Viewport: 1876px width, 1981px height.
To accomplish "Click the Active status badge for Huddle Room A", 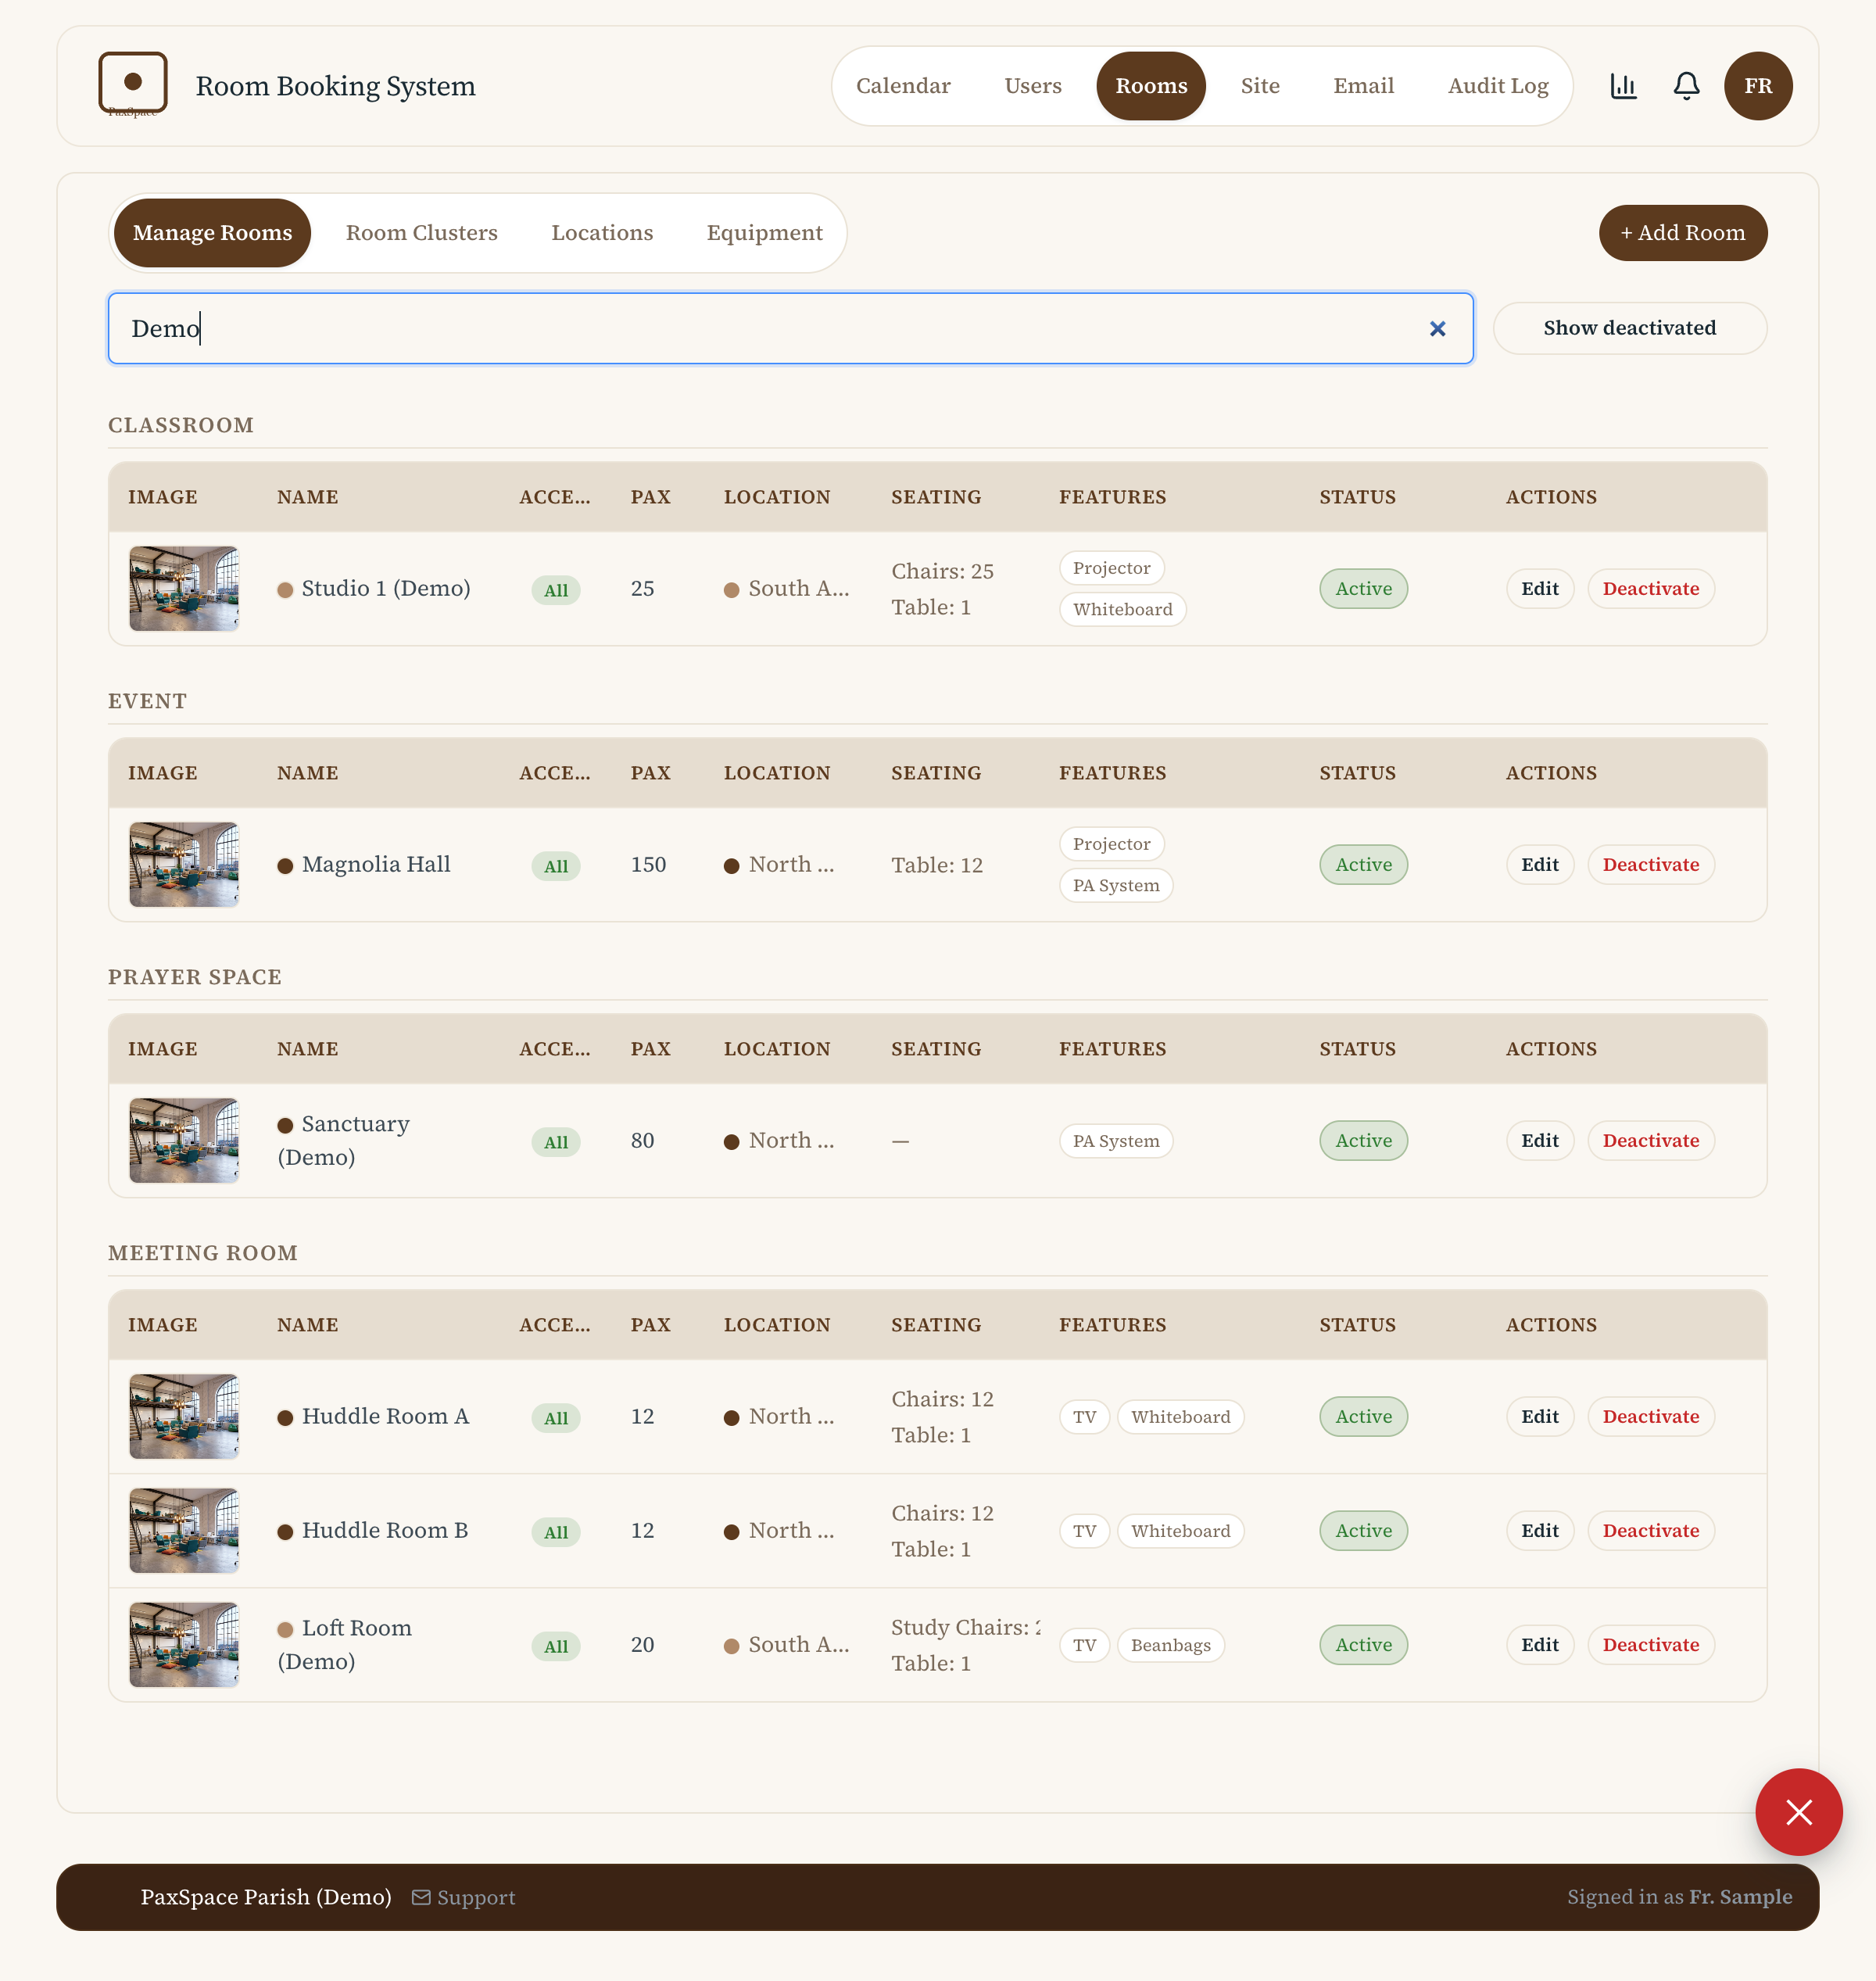I will 1363,1417.
